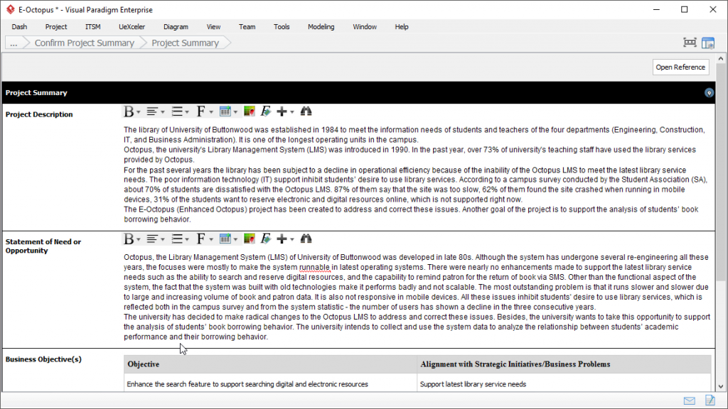The height and width of the screenshot is (409, 728).
Task: Expand the insert plus dropdown
Action: click(291, 111)
